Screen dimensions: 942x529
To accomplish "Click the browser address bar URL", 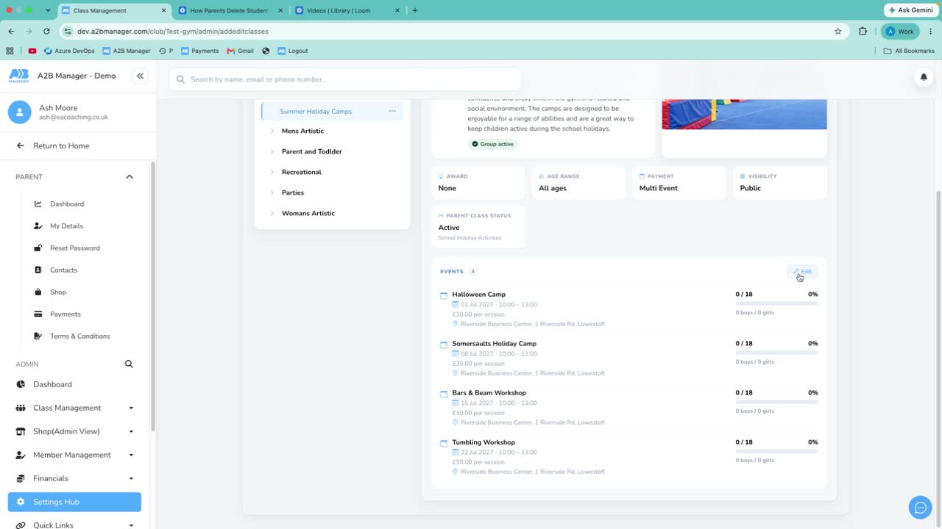I will pyautogui.click(x=173, y=32).
